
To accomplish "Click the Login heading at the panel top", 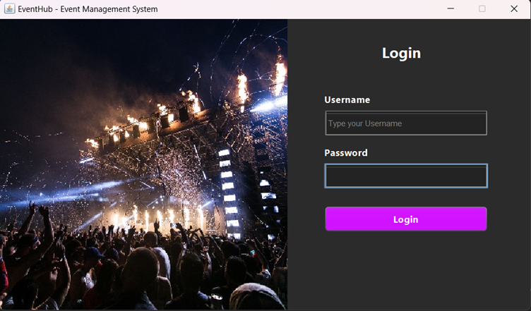I will (401, 53).
